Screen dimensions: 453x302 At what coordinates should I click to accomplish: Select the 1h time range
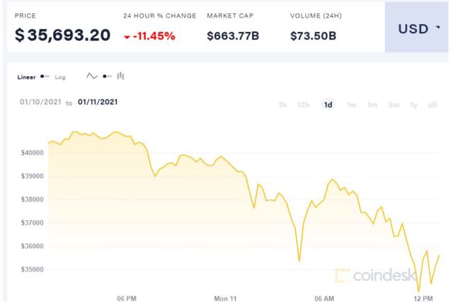coord(282,105)
